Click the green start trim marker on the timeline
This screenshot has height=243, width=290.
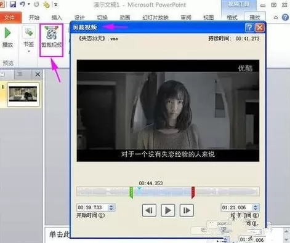click(131, 193)
